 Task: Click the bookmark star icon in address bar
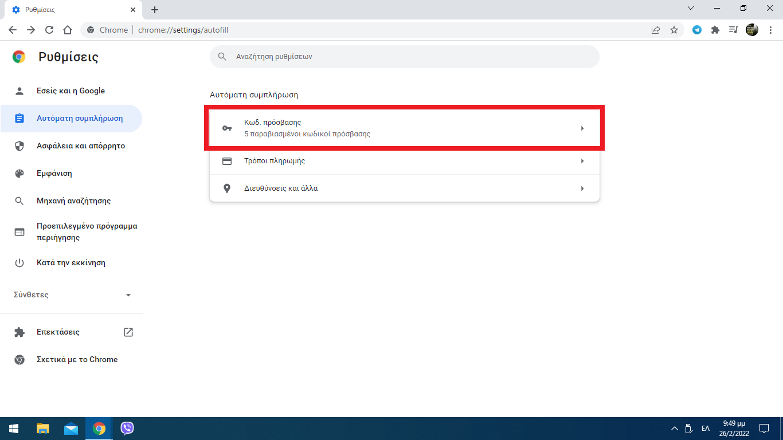point(674,30)
